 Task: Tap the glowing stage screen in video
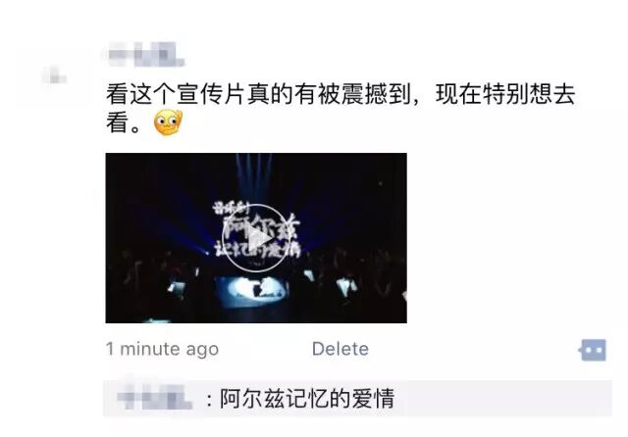[251, 291]
